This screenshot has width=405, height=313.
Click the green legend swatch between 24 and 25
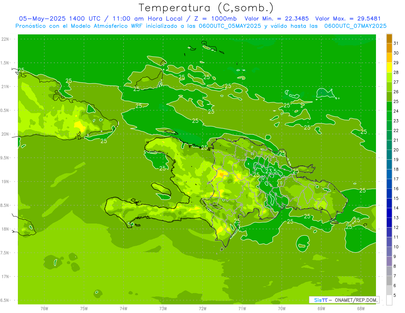389,106
